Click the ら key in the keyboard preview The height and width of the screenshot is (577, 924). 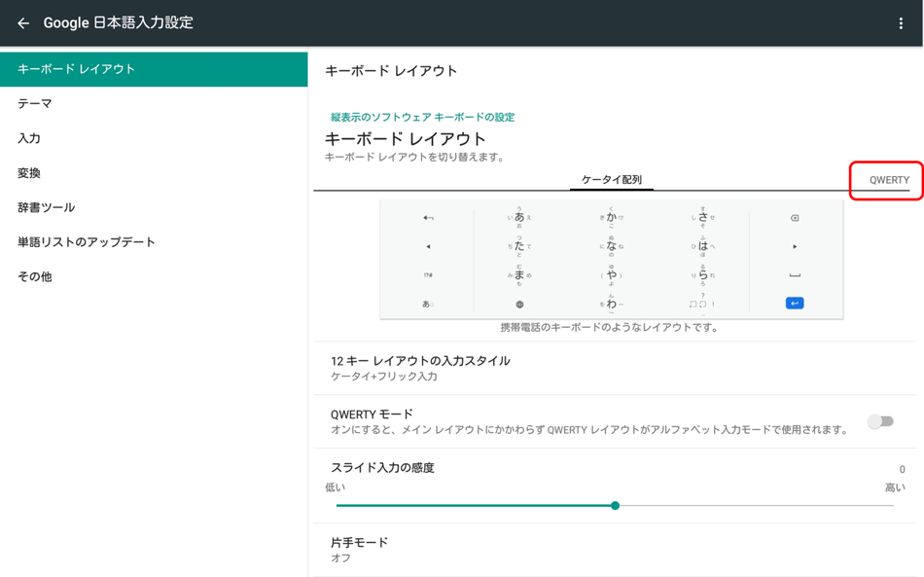point(702,274)
